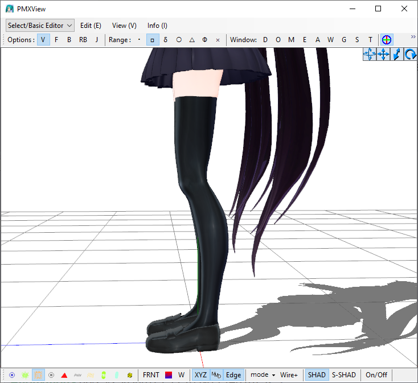Screen dimensions: 418x383
Task: Toggle the J joint selection option
Action: click(x=96, y=40)
